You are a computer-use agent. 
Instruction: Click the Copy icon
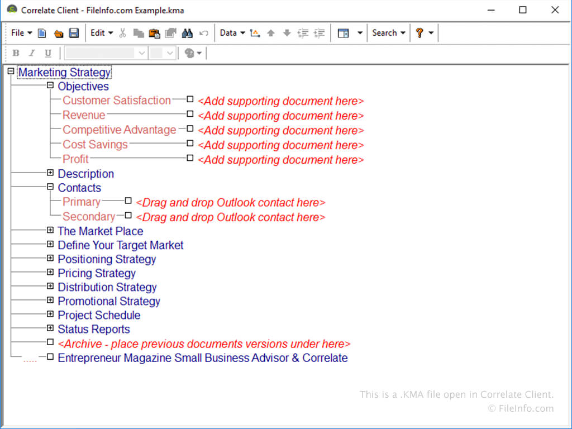point(139,33)
